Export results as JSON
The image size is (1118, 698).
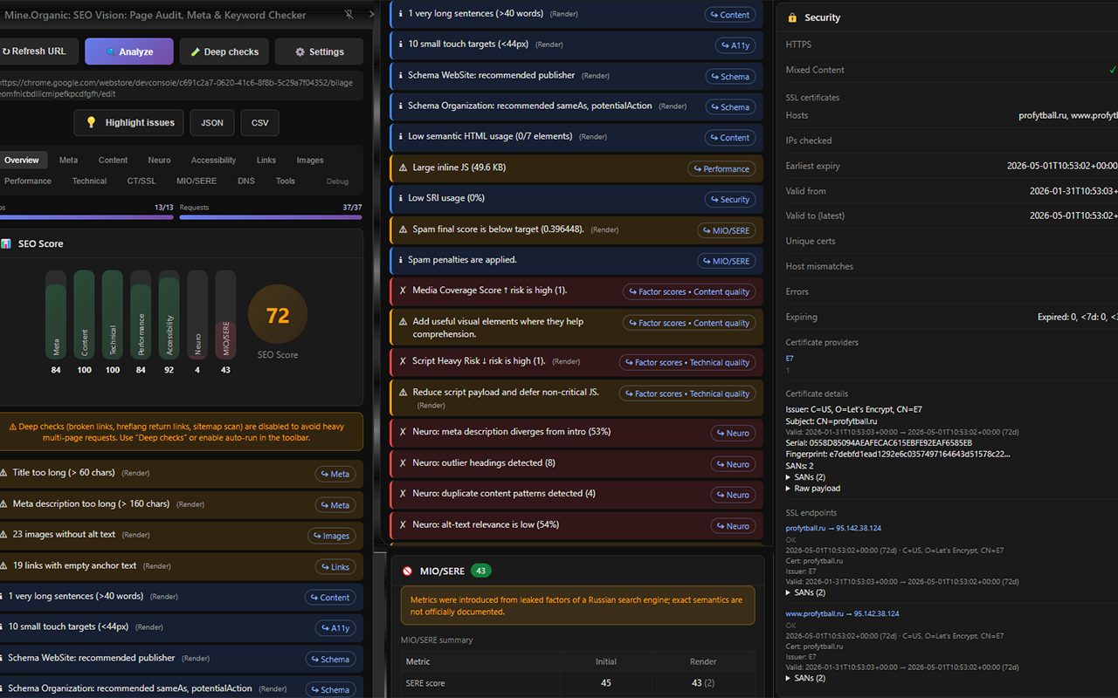point(212,123)
